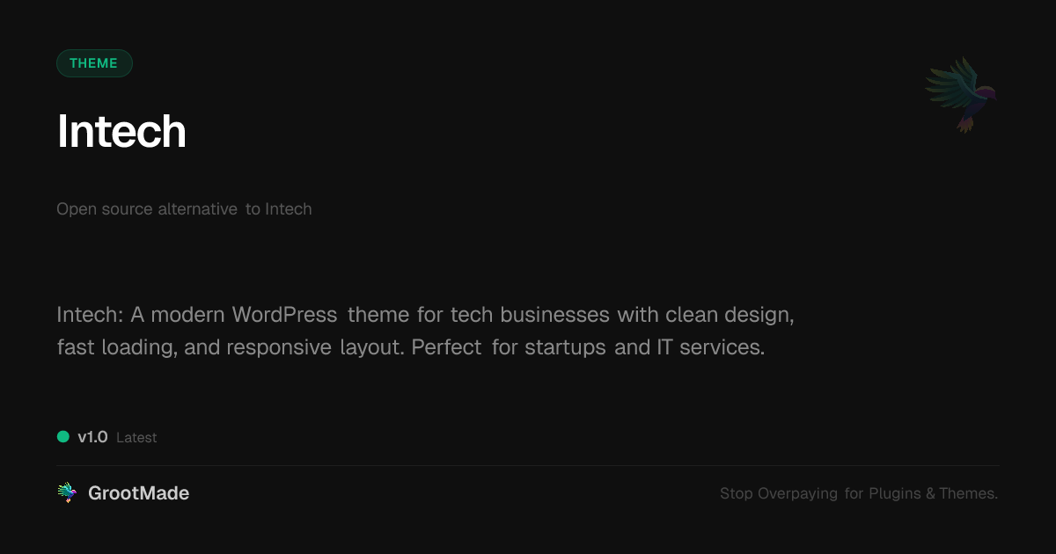The height and width of the screenshot is (554, 1056).
Task: Click the word Plugins in the footer tagline
Action: pos(895,493)
